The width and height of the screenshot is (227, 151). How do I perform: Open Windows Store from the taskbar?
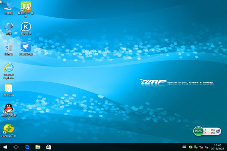pyautogui.click(x=48, y=147)
